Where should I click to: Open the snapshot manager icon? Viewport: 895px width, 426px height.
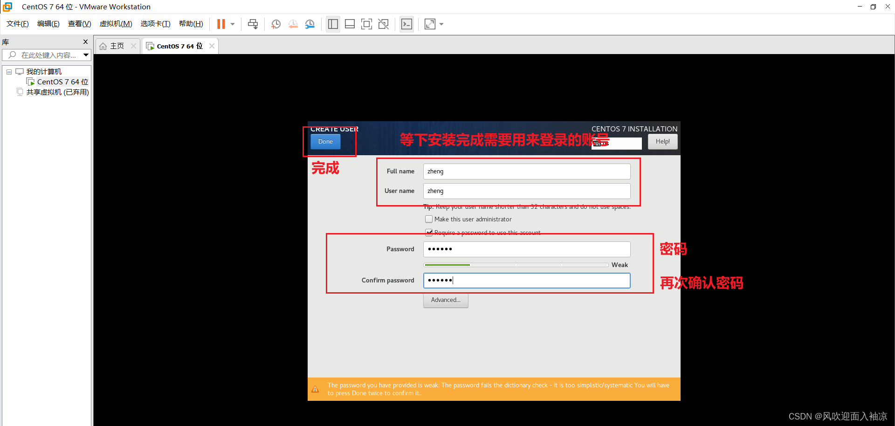point(310,24)
